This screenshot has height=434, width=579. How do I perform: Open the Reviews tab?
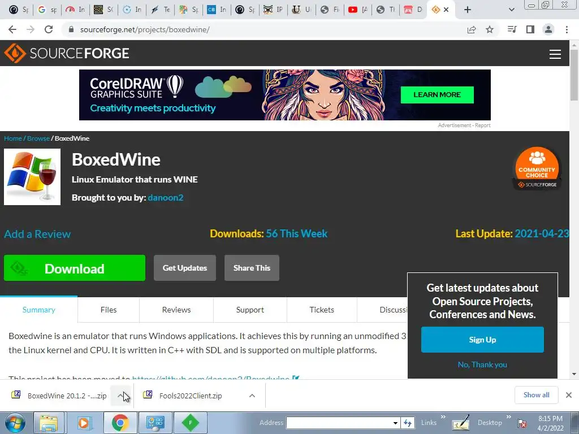(x=176, y=310)
